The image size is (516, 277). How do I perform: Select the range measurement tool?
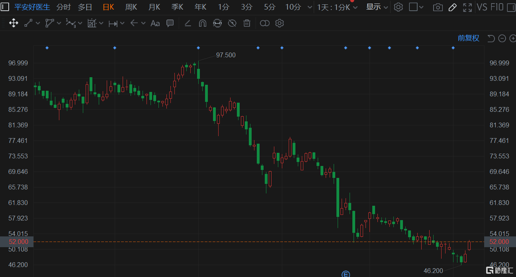[x=113, y=23]
